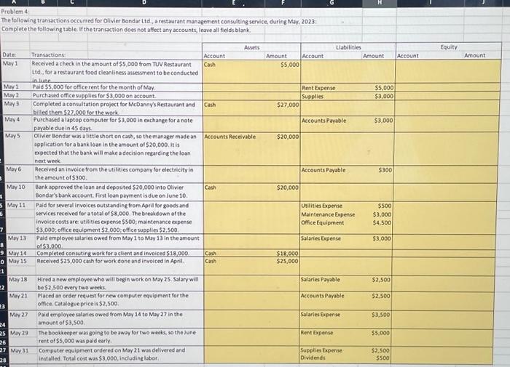Select column H header
The height and width of the screenshot is (367, 510).
tap(380, 3)
